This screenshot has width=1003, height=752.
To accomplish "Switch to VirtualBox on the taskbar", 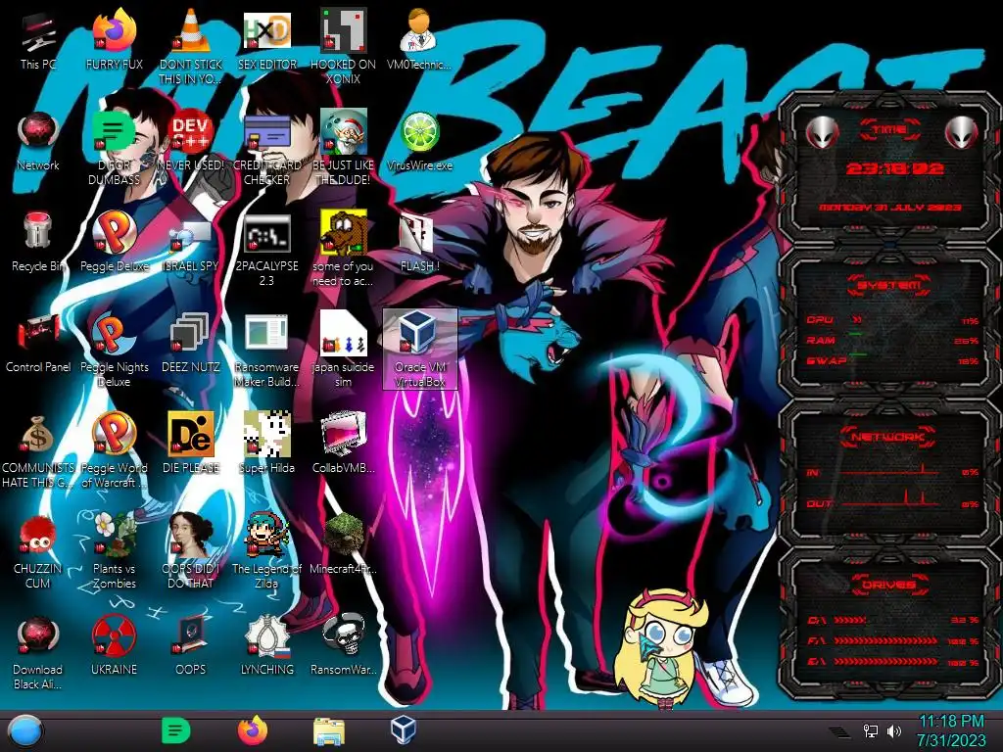I will (x=403, y=729).
